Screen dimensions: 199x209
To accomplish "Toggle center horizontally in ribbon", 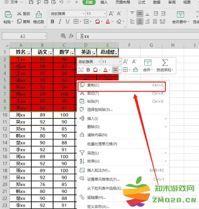I will [x=140, y=21].
